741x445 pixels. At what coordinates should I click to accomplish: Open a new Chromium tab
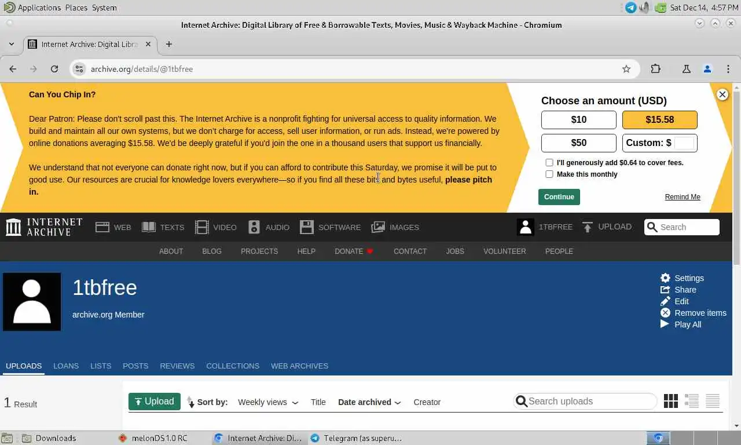pyautogui.click(x=169, y=44)
